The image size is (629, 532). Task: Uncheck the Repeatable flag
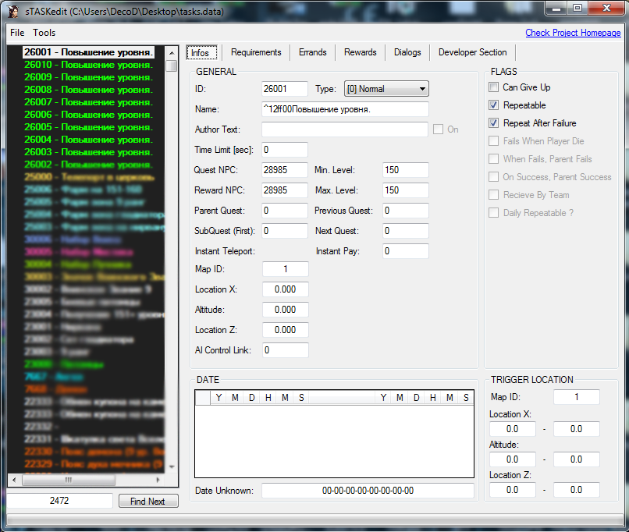493,105
